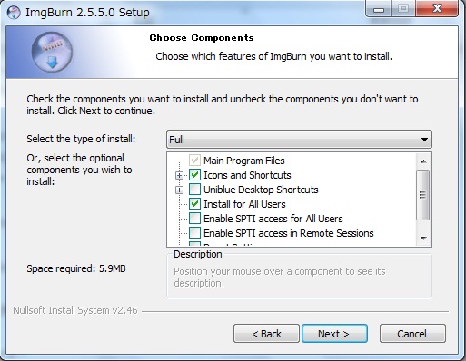
Task: Check Enable SPTI access in Remote Sessions
Action: coord(194,233)
